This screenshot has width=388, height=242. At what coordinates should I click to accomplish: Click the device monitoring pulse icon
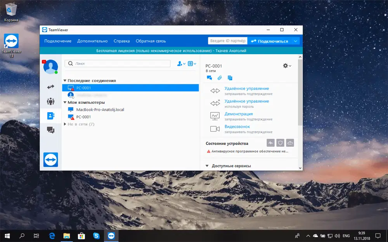pyautogui.click(x=271, y=143)
